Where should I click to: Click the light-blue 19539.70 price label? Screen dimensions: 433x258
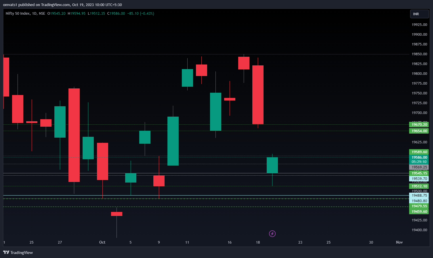419,179
